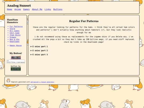The image size is (144, 108).
Task: Go to the Anime page
Action: tap(18, 9)
